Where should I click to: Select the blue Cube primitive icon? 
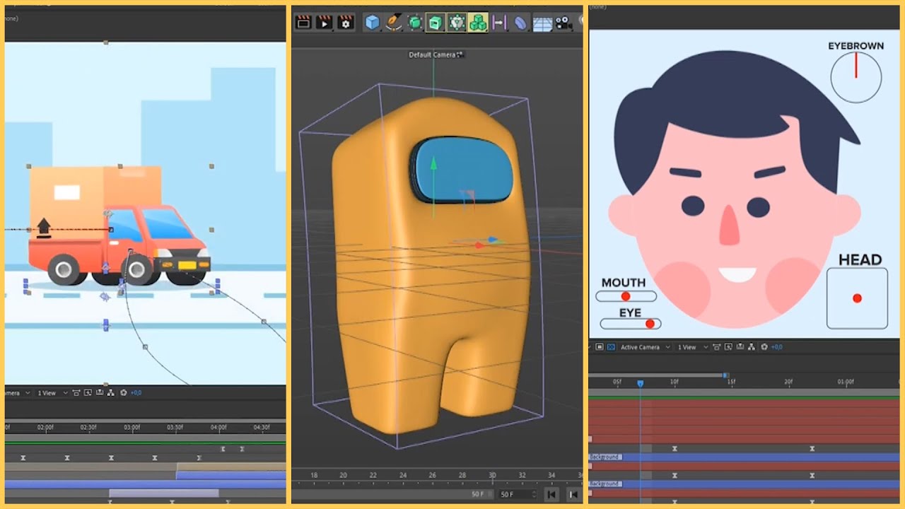tap(372, 23)
